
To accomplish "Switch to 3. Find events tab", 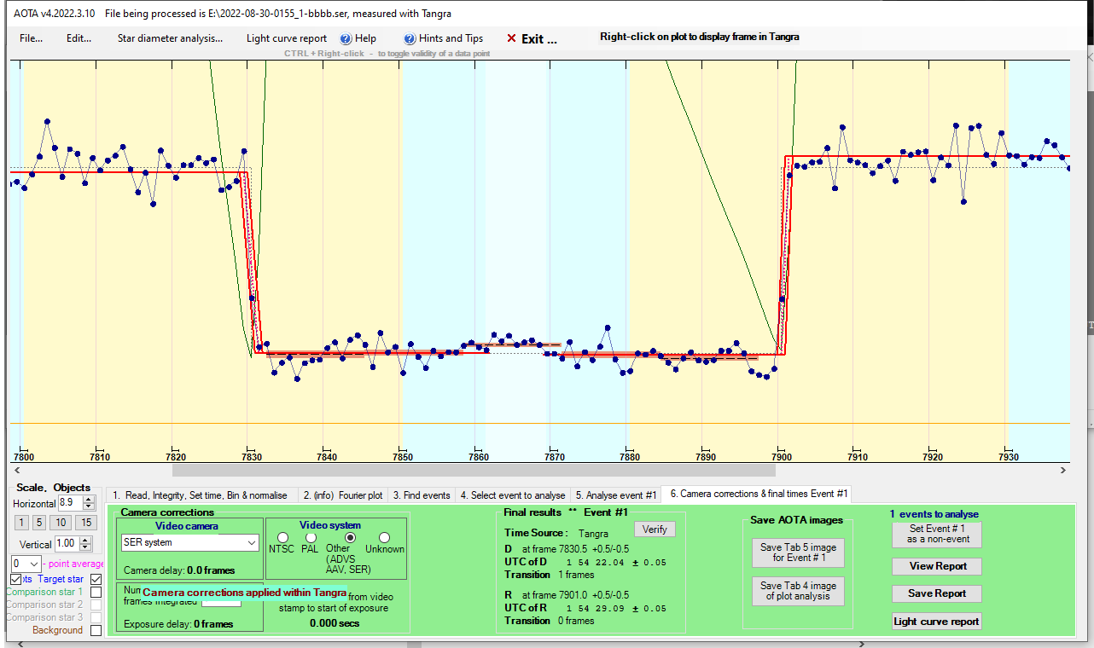I will pyautogui.click(x=422, y=495).
